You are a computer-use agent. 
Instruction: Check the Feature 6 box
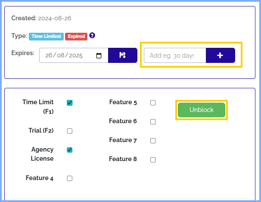click(153, 122)
